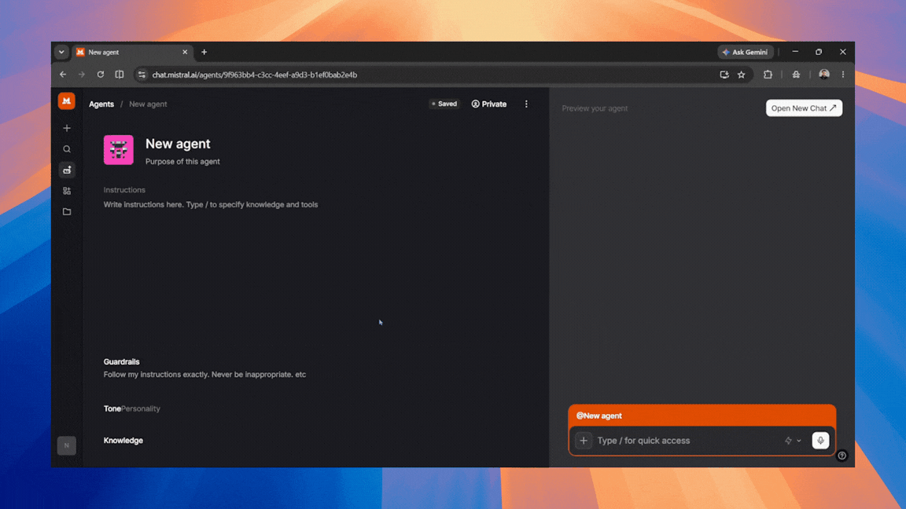
Task: Click the plus attach button in chat box
Action: click(583, 441)
